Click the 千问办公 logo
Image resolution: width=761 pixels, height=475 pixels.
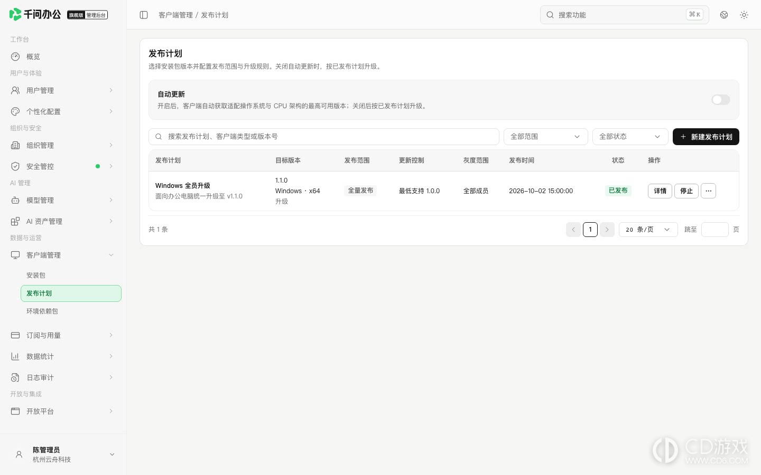pyautogui.click(x=35, y=14)
